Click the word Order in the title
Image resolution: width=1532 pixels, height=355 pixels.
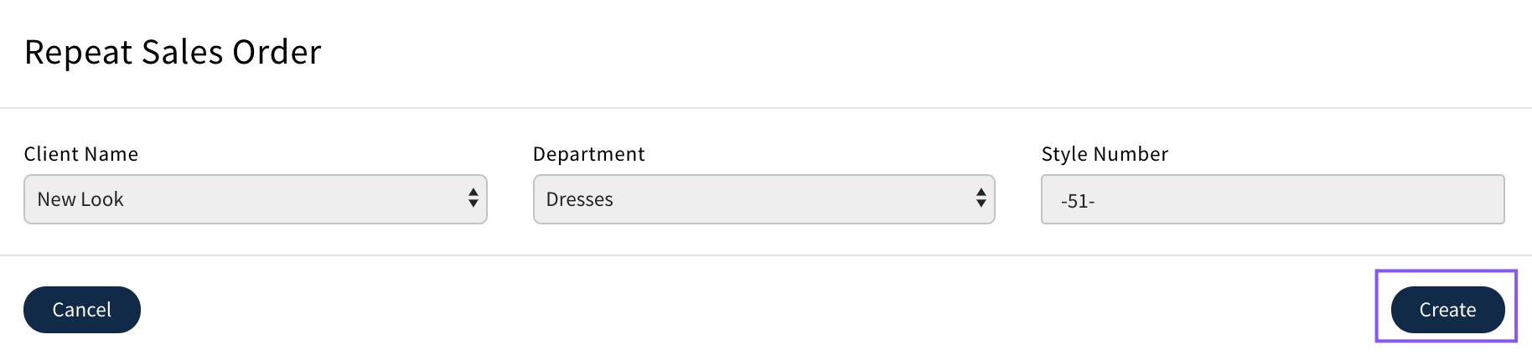pyautogui.click(x=277, y=52)
